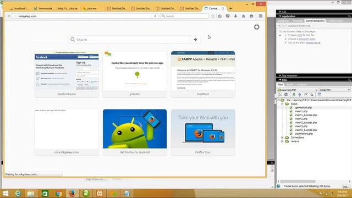
Task: Collapse the basics folder
Action: tap(282, 104)
